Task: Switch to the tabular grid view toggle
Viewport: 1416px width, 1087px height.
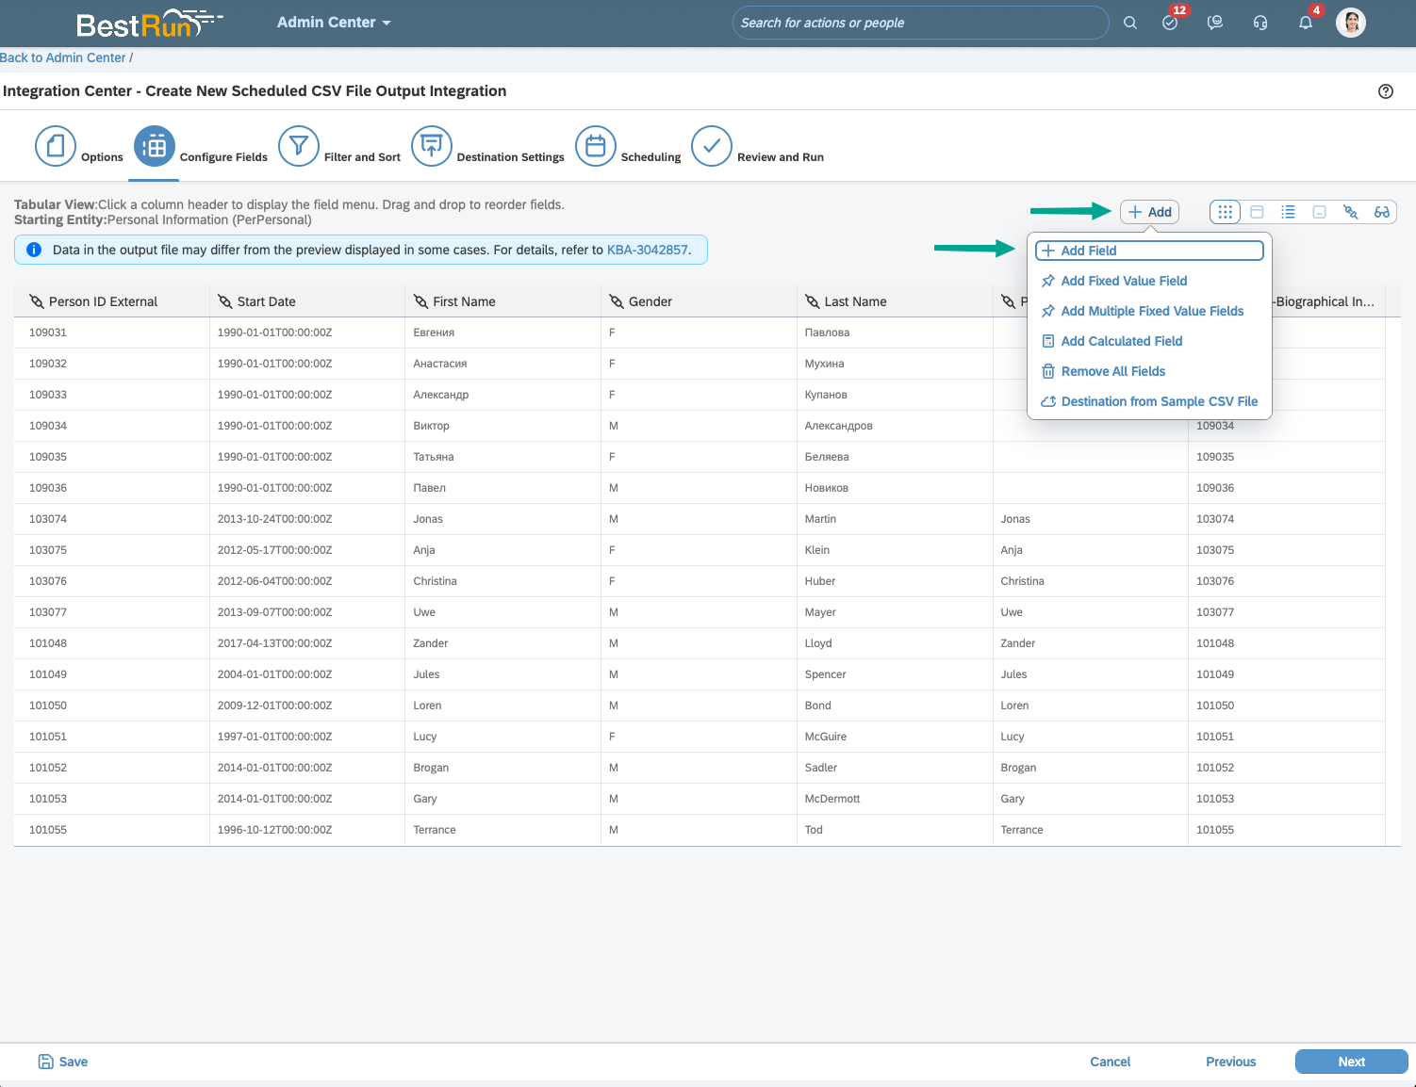Action: tap(1225, 212)
